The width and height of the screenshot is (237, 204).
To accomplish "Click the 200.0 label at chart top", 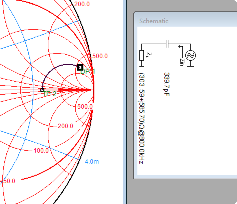I will click(x=82, y=4).
